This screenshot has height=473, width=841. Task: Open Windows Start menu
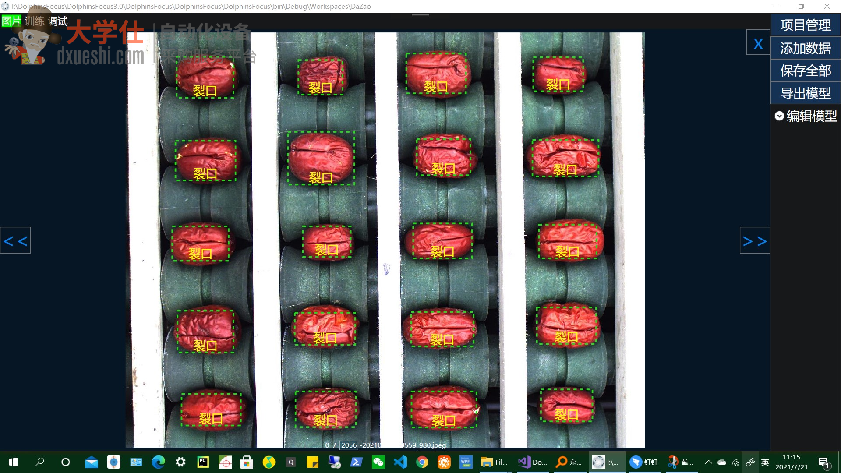(x=13, y=462)
